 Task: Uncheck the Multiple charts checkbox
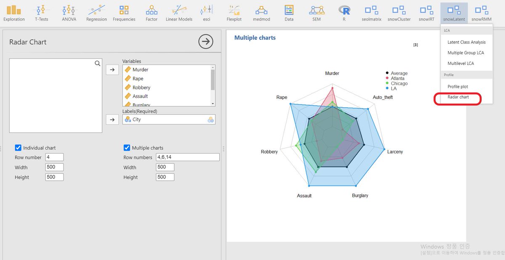[x=127, y=148]
